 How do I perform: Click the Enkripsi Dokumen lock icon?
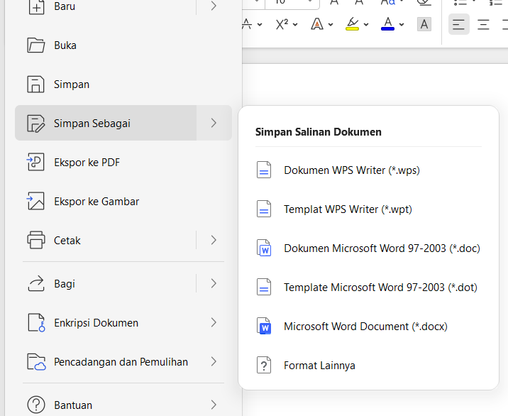pos(36,323)
